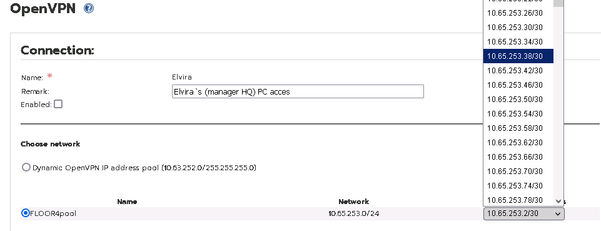Pick the 10.65.253.34/30 option

coord(518,42)
